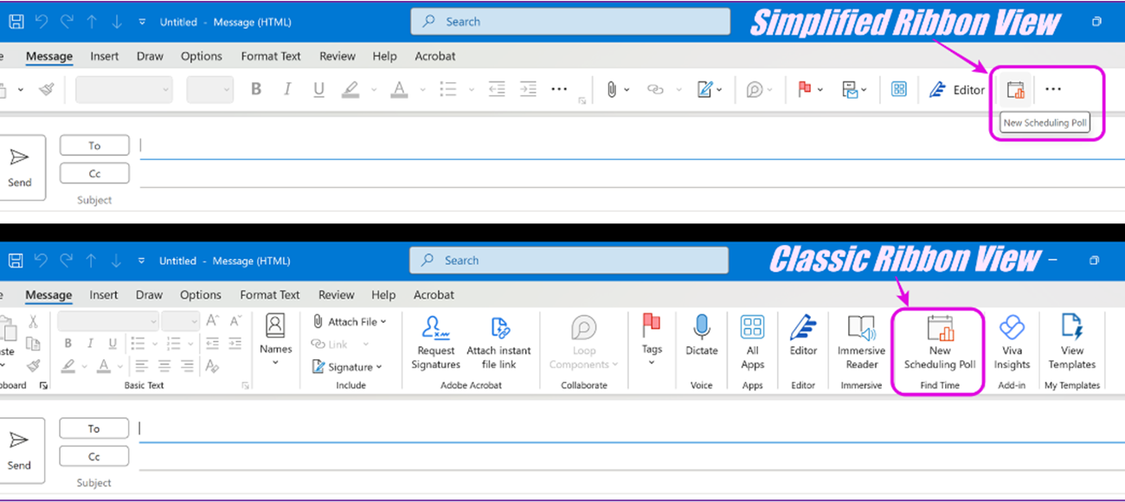The image size is (1125, 502).
Task: Click New Scheduling Poll in the Classic ribbon
Action: tap(939, 344)
